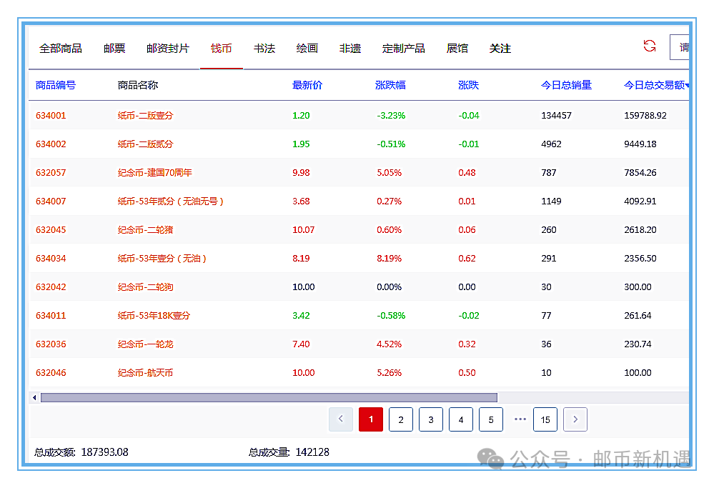Image resolution: width=714 pixels, height=488 pixels.
Task: Go to next page arrow
Action: click(x=575, y=419)
